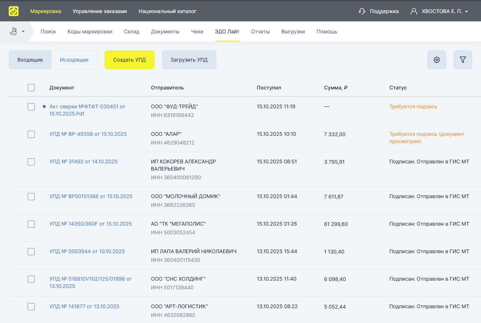This screenshot has width=481, height=323.
Task: Open УПД № 141877 от 13.10.2025
Action: click(84, 306)
